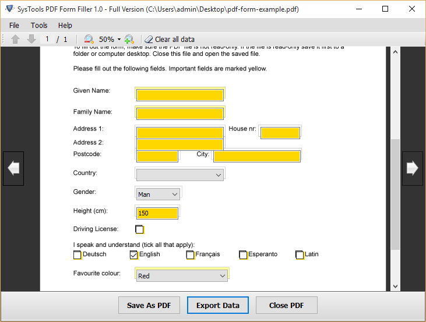Click the SysTools app icon in title bar
426x322 pixels.
pyautogui.click(x=9, y=9)
